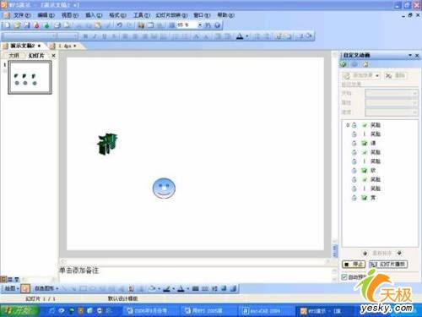Click the Open folder toolbar icon

point(17,25)
